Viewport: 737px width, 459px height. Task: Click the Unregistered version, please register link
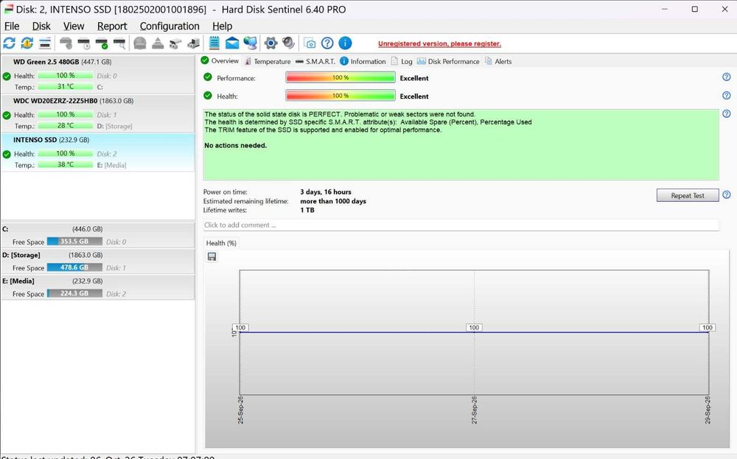coord(439,43)
